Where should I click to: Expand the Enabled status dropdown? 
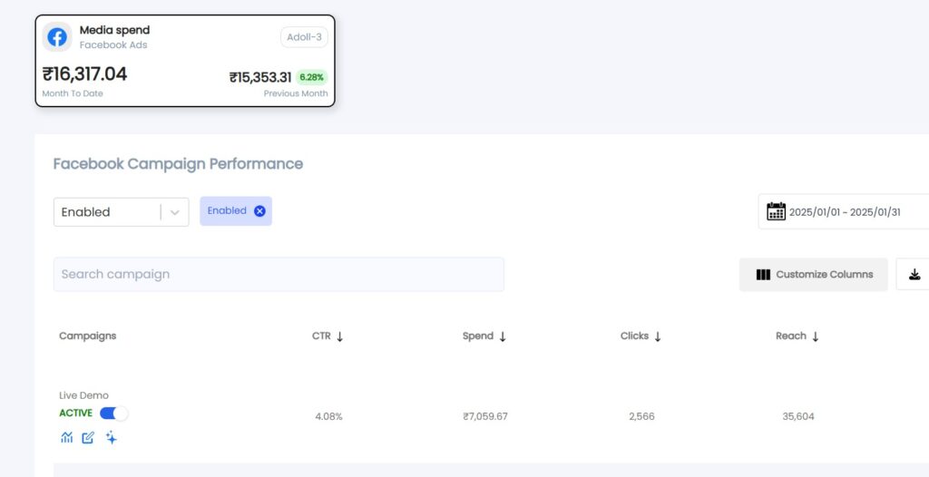pyautogui.click(x=175, y=212)
